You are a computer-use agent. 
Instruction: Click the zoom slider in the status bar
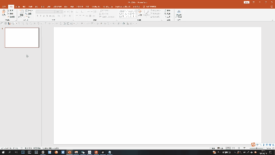[x=257, y=148]
